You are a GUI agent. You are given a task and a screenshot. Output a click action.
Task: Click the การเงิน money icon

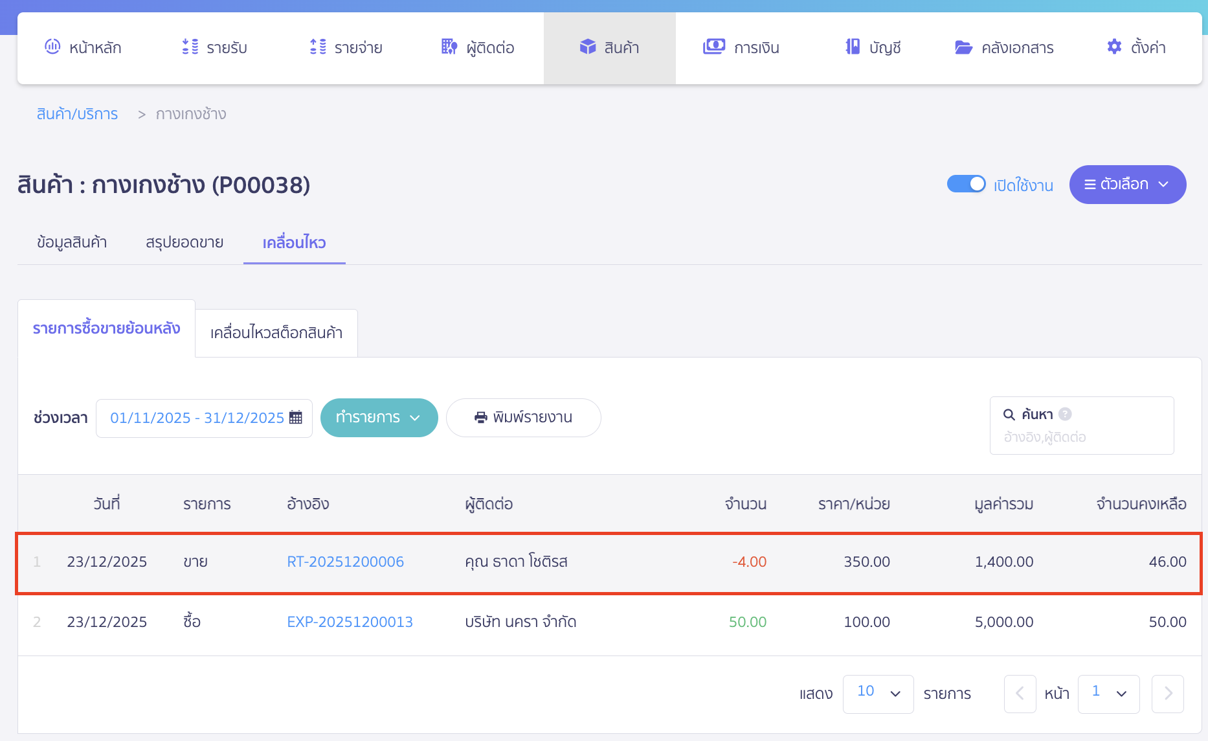714,47
